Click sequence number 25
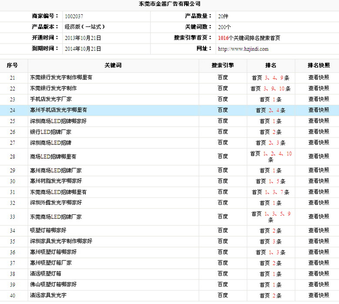Viewport: 339px width, 304px height. coord(13,121)
